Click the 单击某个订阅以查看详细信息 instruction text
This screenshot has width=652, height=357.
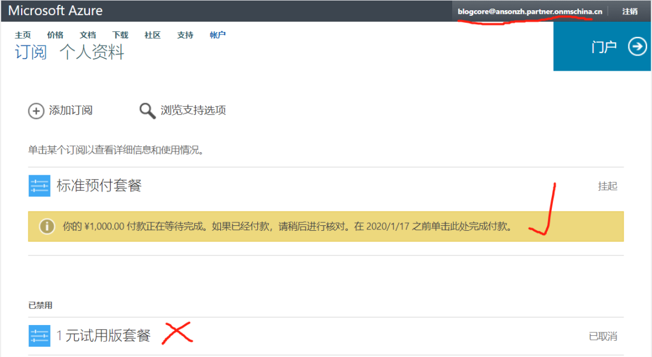pos(115,150)
